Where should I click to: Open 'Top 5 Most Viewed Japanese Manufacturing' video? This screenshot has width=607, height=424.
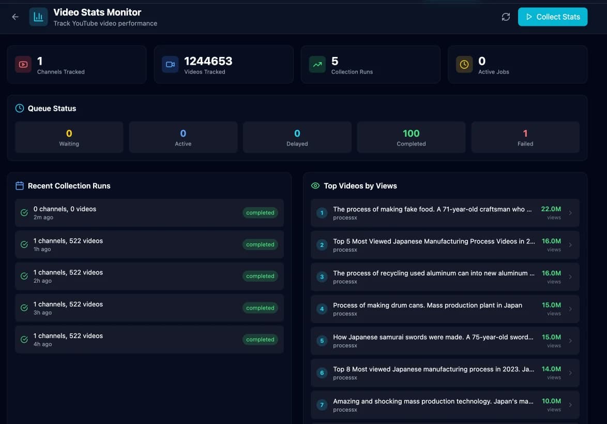(x=445, y=245)
